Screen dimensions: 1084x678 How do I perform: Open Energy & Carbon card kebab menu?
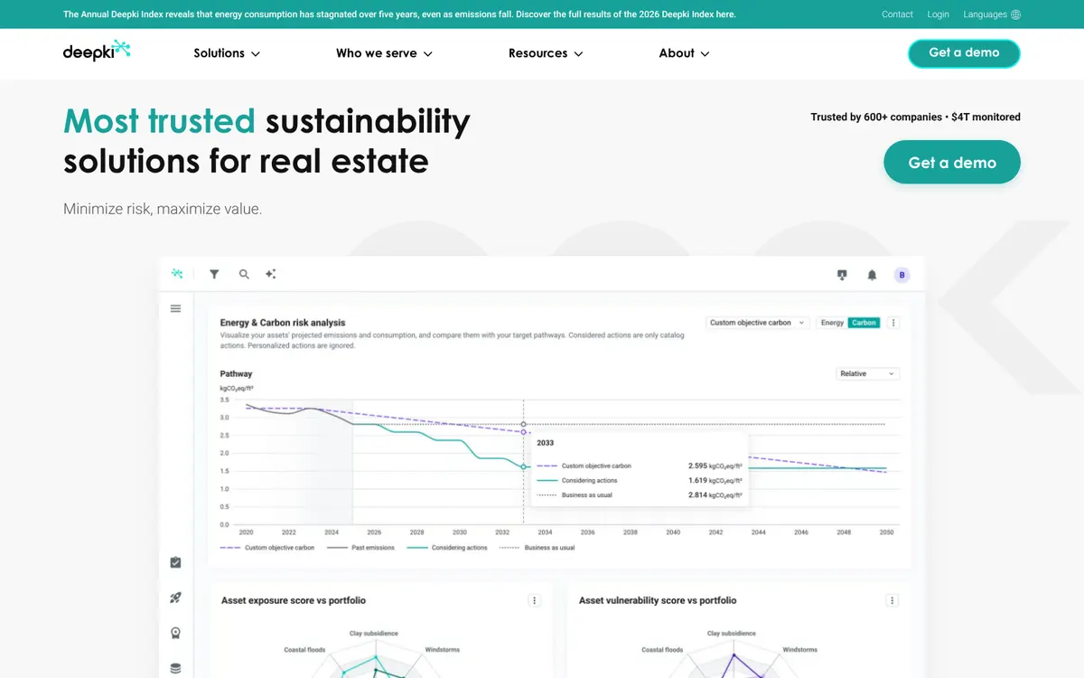893,323
